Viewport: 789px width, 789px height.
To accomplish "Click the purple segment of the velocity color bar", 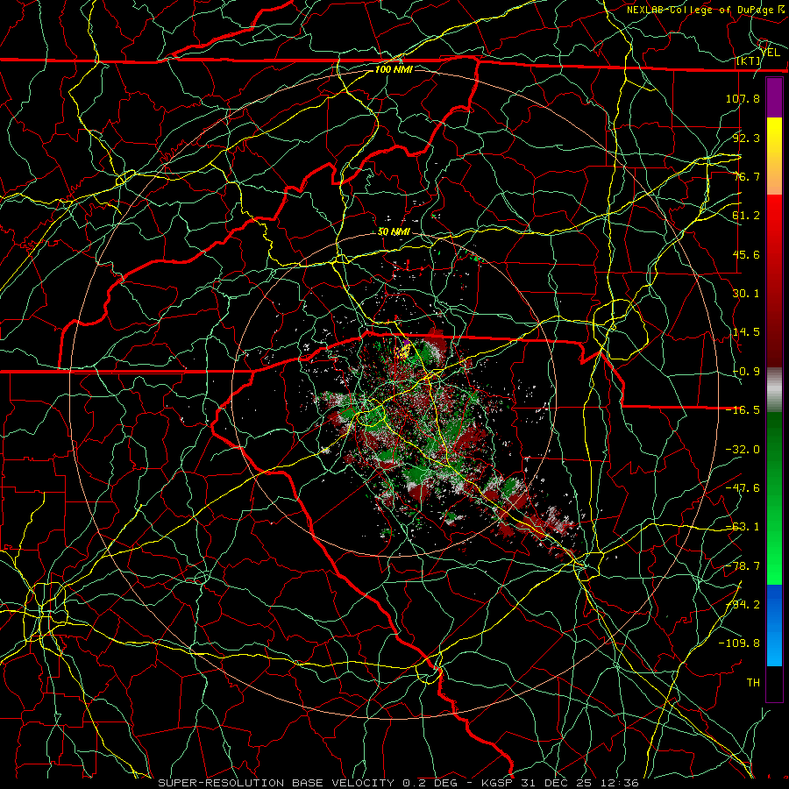I will point(774,97).
